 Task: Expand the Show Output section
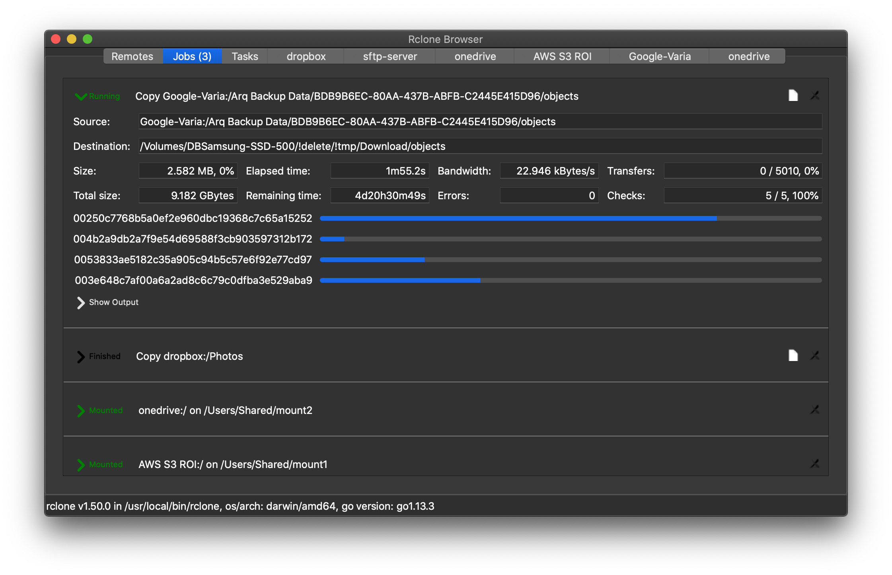(x=107, y=302)
